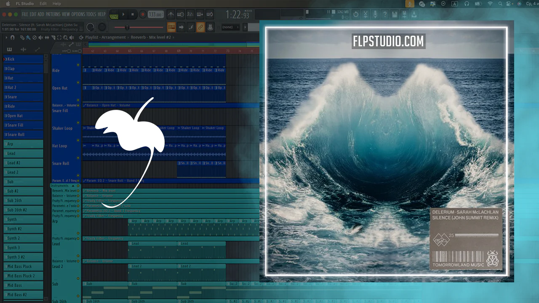Viewport: 539px width, 303px height.
Task: Open the HELP menu in FL Studio
Action: click(102, 14)
